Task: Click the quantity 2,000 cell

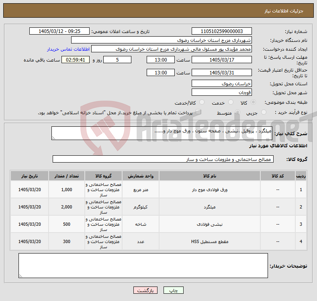Action: point(67,207)
